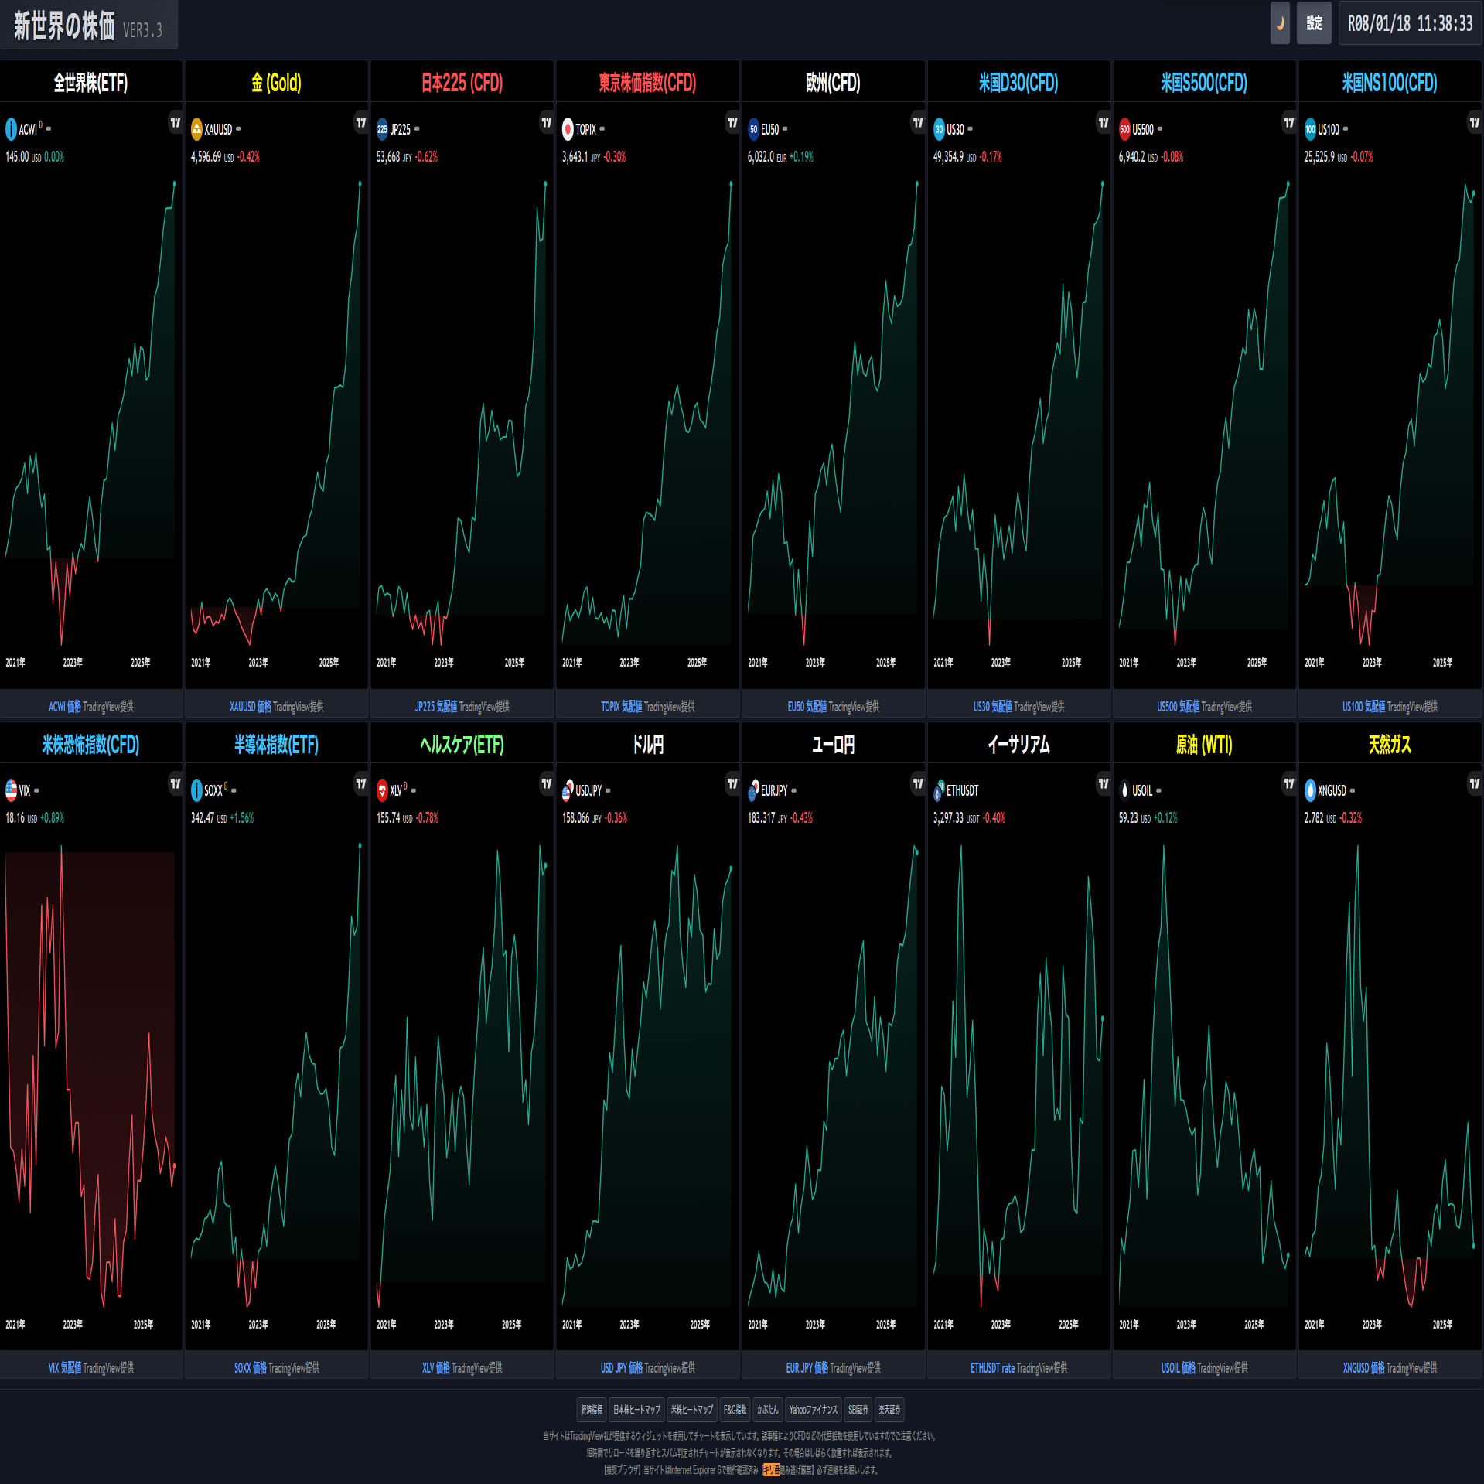Open the 日本株ヒートマップ footer link
The image size is (1484, 1484).
click(637, 1410)
